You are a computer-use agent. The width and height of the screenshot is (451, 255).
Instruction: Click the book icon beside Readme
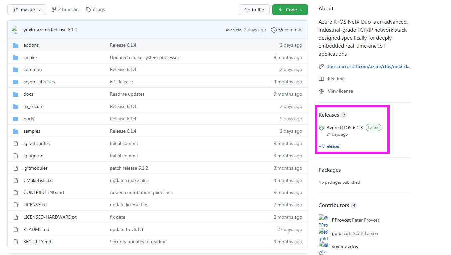(321, 79)
